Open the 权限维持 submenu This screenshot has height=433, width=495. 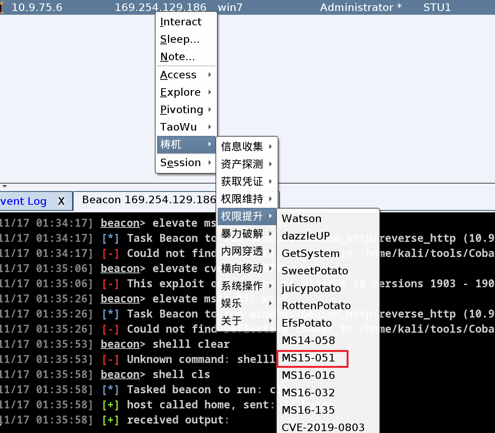247,199
